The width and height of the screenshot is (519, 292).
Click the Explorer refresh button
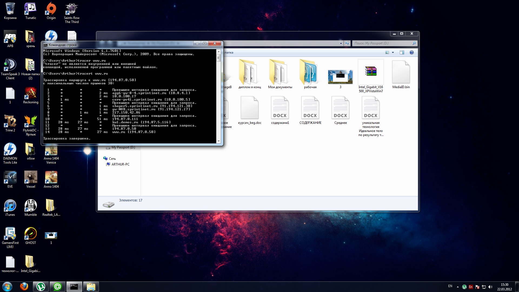tap(347, 43)
